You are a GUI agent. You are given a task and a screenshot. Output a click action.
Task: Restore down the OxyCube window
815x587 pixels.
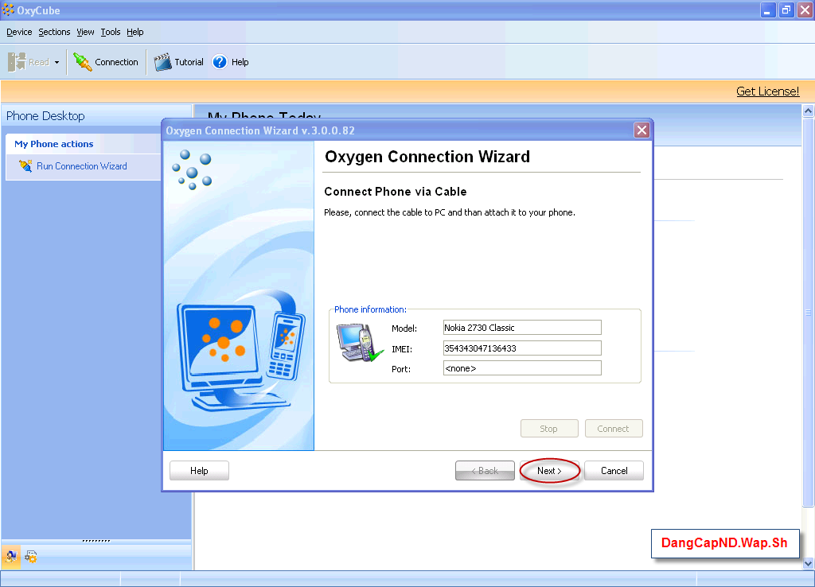point(786,10)
